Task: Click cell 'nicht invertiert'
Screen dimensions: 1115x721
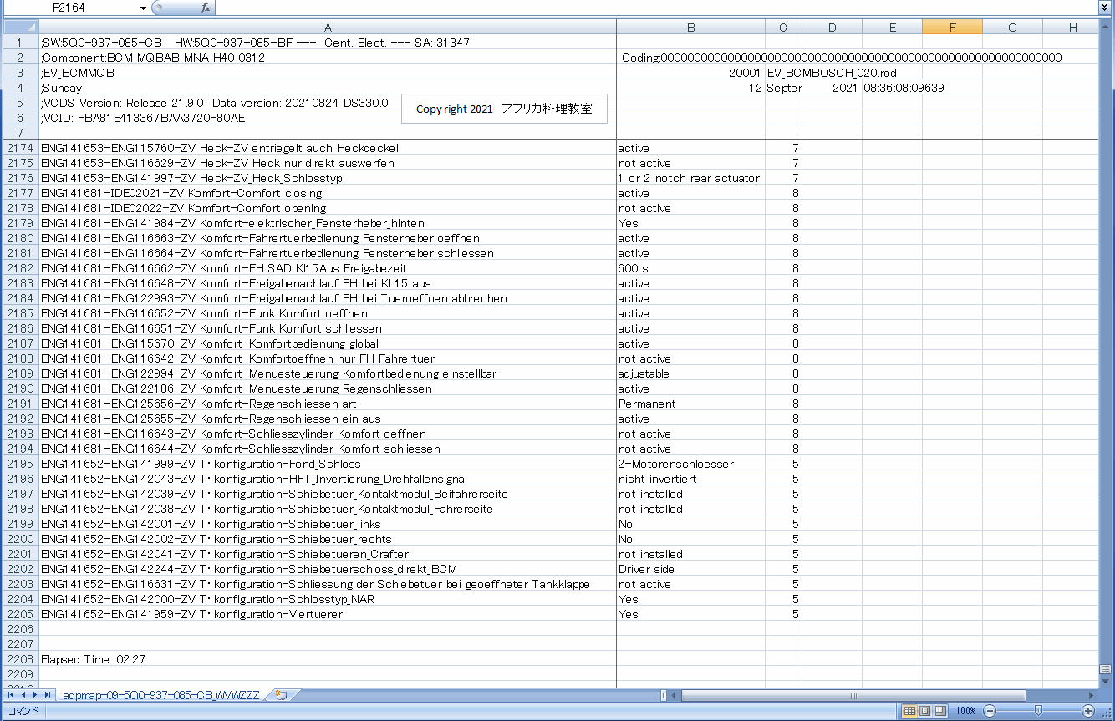Action: [x=690, y=479]
